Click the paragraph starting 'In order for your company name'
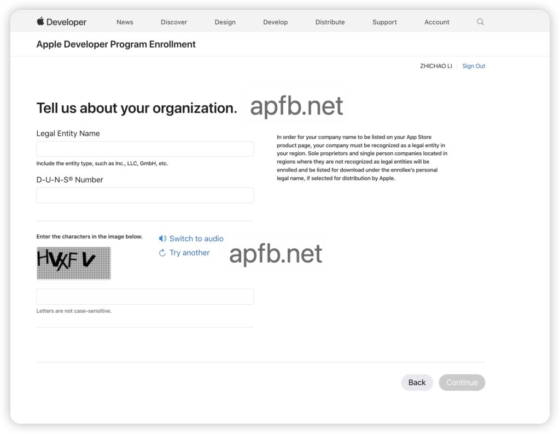Screen dimensions: 560x434 (362, 158)
